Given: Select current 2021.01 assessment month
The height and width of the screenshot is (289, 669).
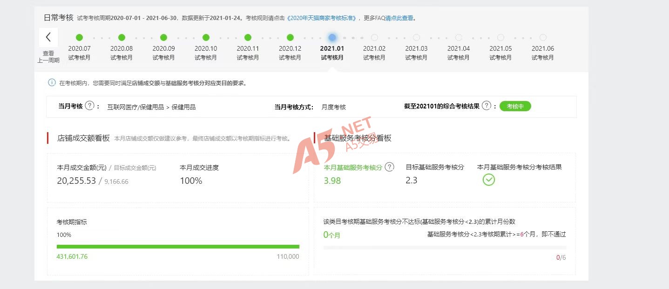Looking at the screenshot, I should click(x=332, y=38).
